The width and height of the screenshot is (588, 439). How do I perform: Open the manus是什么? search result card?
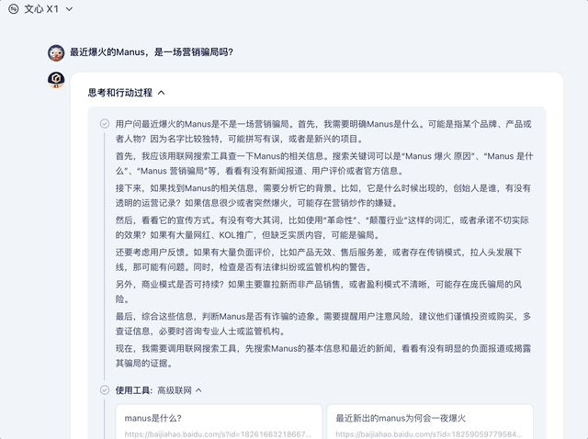[219, 422]
